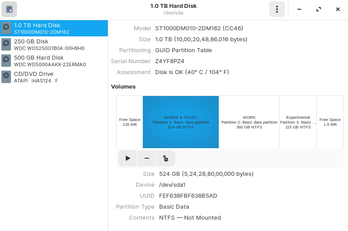Viewport: 348px width, 231px height.
Task: Select the 1.0 TB Hard Disk icon
Action: tap(7, 28)
